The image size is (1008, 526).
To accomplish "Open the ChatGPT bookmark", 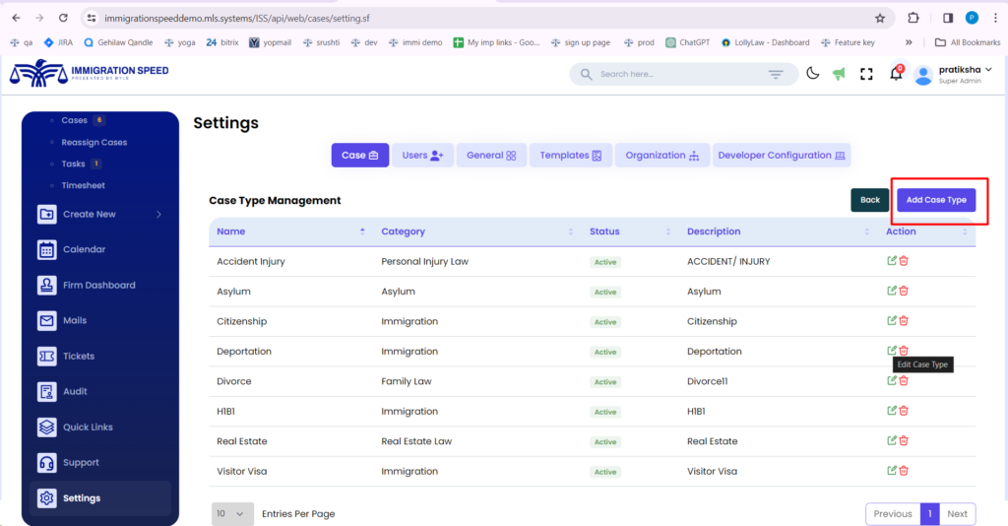I will [688, 42].
